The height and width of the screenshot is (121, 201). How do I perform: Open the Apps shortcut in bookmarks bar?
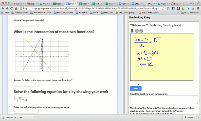coord(5,13)
